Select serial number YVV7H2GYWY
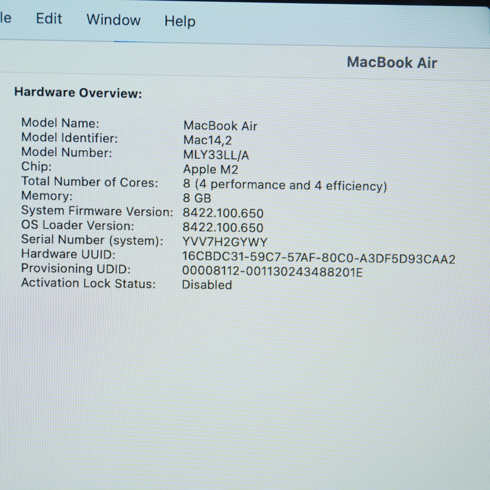 (x=225, y=242)
